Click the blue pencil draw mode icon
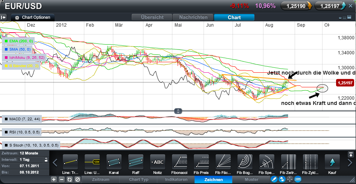The height and width of the screenshot is (184, 356). tap(274, 179)
